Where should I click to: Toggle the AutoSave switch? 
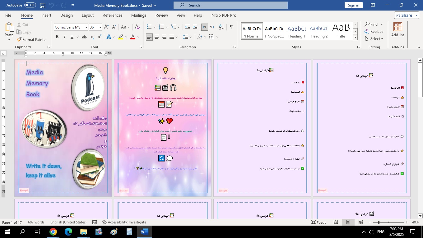30,5
